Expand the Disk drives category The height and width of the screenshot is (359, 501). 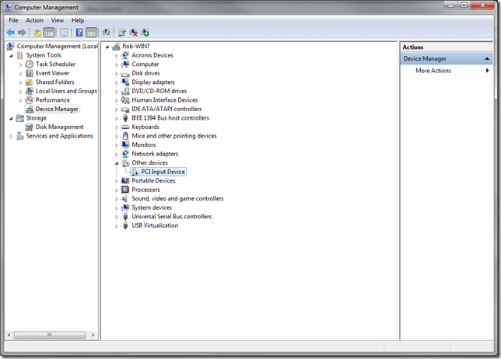pos(117,74)
